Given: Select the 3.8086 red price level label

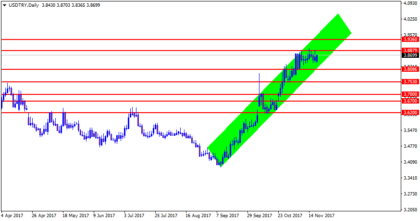Looking at the screenshot, I should tap(410, 69).
